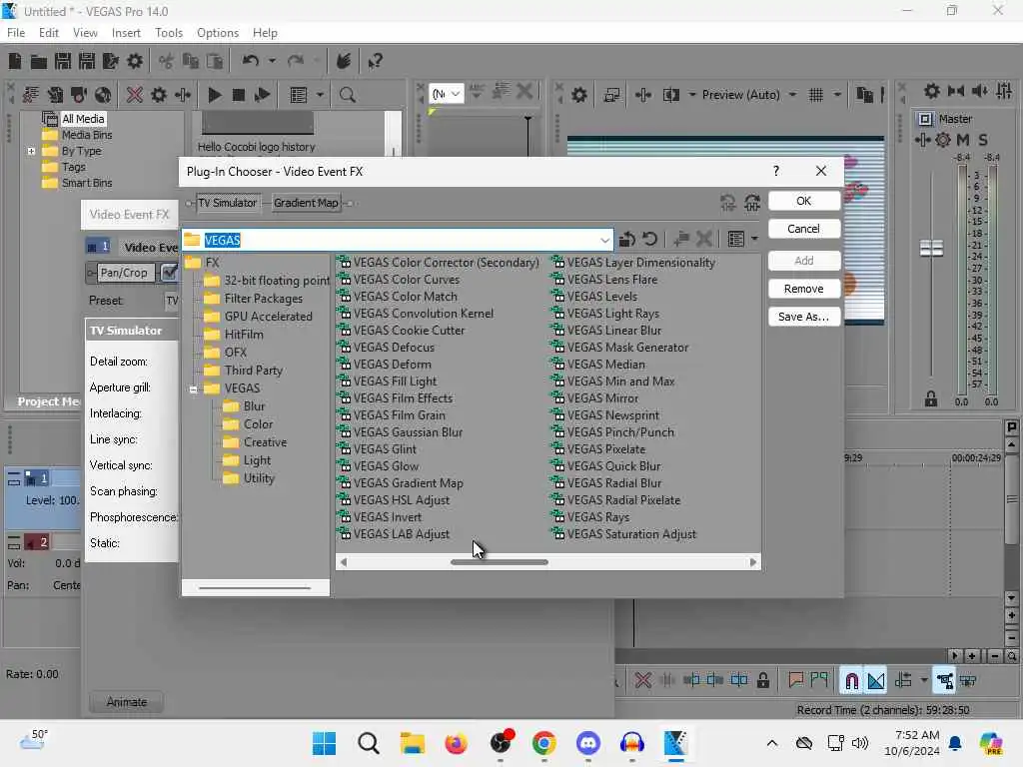1023x767 pixels.
Task: Select VEGAS Mirror plug-in
Action: click(602, 398)
